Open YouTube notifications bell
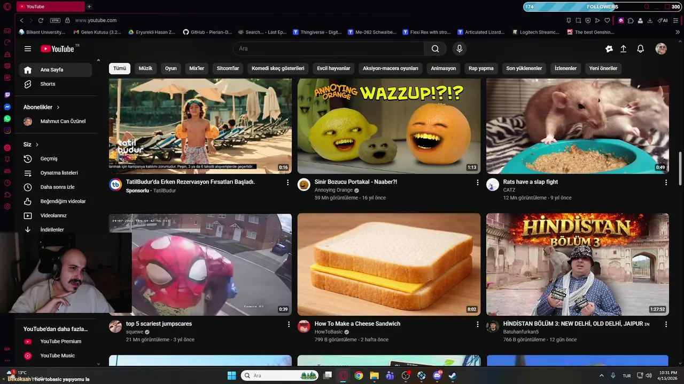This screenshot has width=684, height=384. click(640, 49)
